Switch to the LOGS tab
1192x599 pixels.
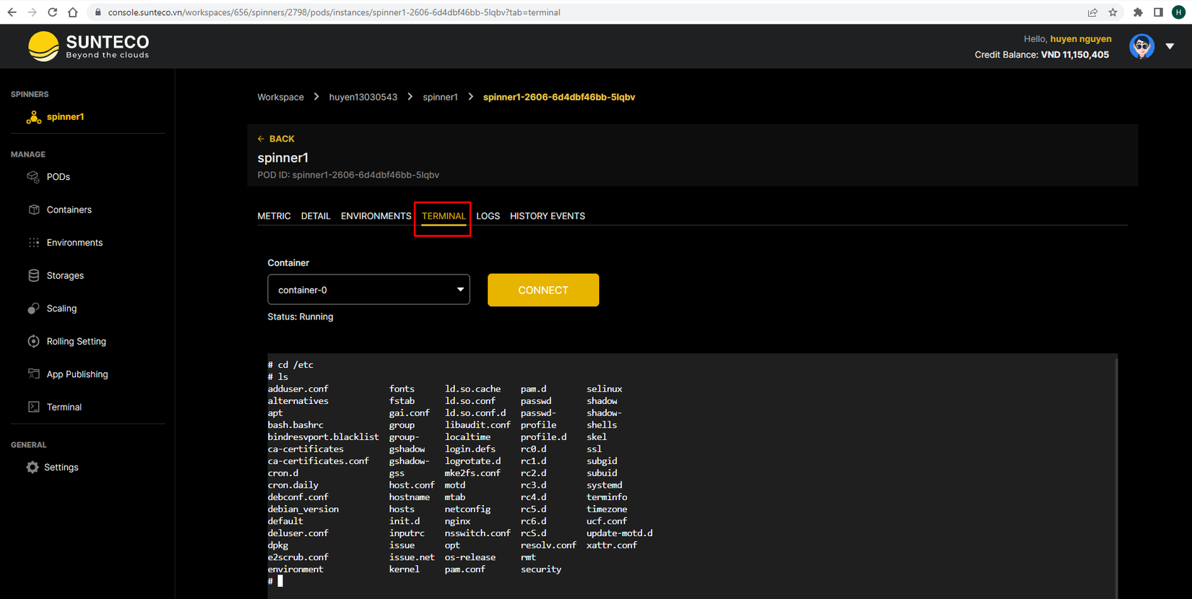pyautogui.click(x=488, y=216)
